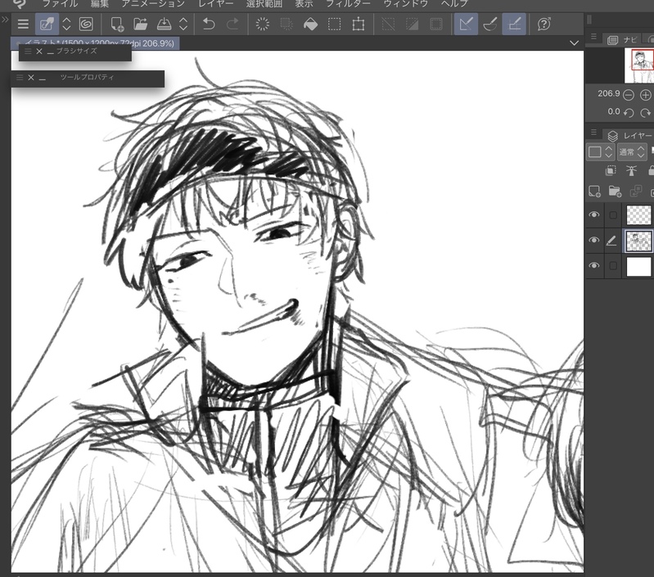The width and height of the screenshot is (654, 577).
Task: Click Transfer To Lower Layer icon
Action: point(635,192)
